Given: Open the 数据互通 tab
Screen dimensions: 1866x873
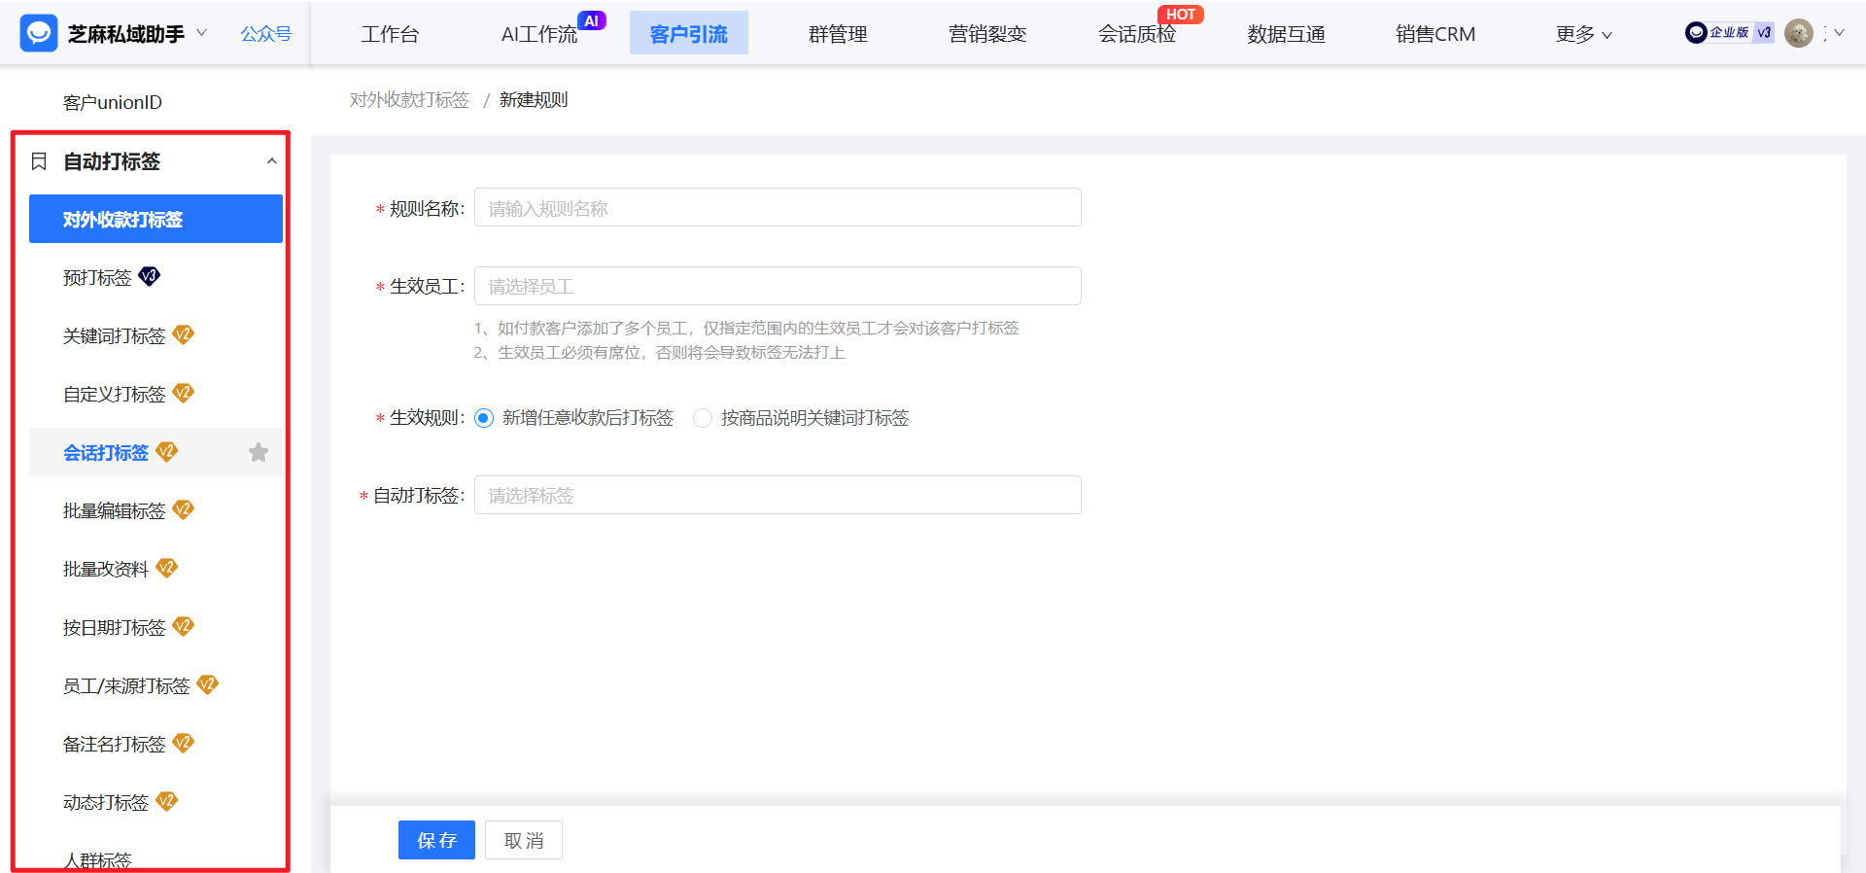Looking at the screenshot, I should 1287,34.
